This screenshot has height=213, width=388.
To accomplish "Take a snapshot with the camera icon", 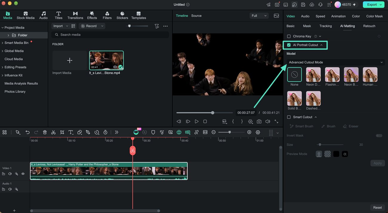I will [259, 121].
